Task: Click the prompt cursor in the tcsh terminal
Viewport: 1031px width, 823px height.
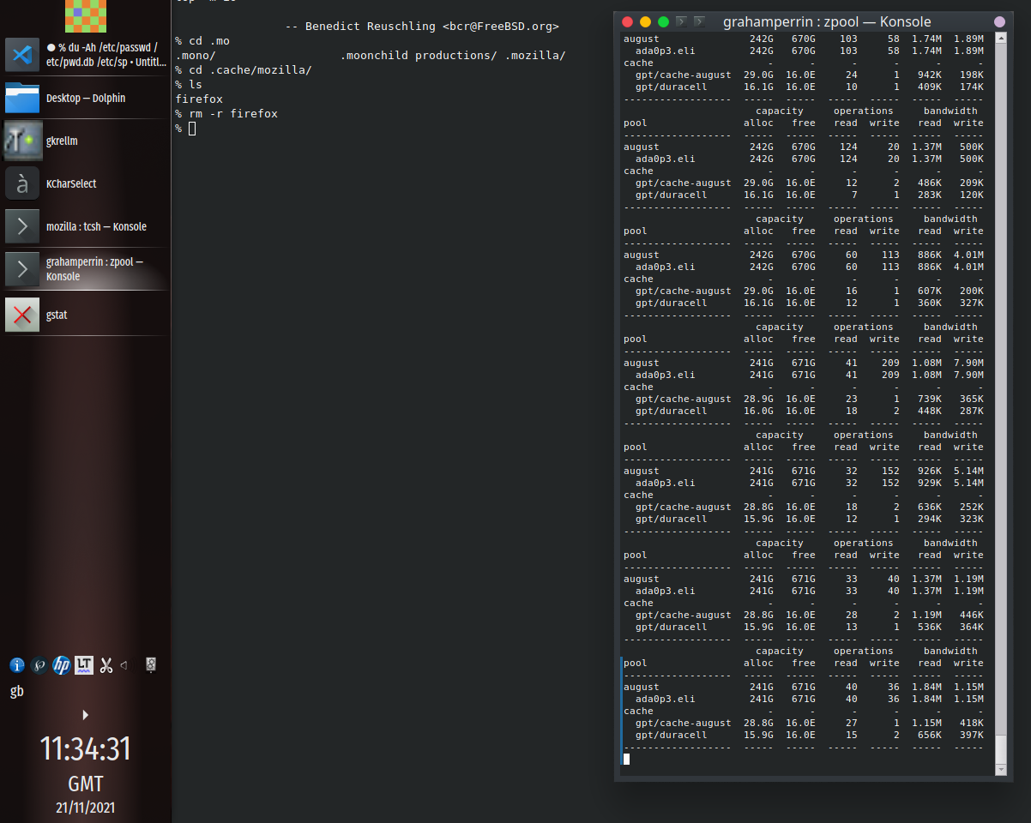Action: [x=192, y=129]
